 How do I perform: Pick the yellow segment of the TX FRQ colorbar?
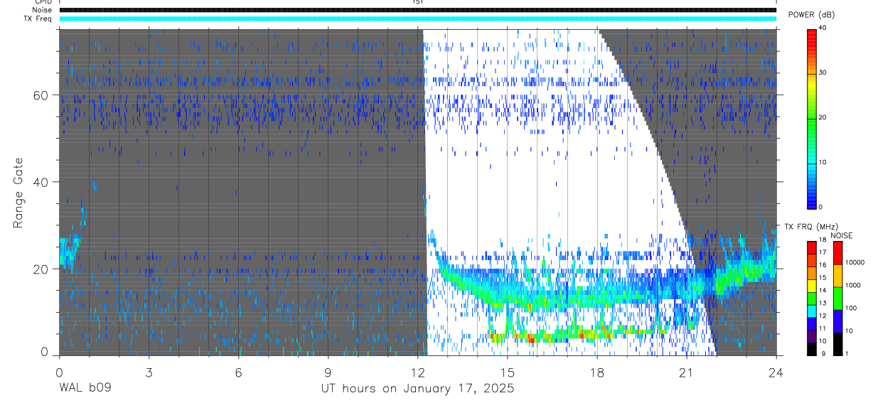(x=812, y=286)
